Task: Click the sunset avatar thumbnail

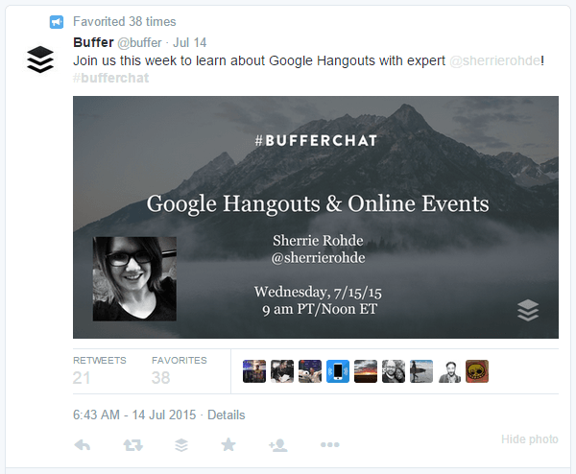Action: click(x=366, y=371)
